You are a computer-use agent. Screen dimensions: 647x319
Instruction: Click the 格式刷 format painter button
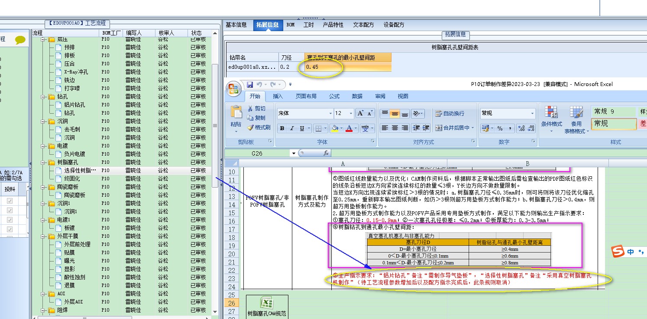pyautogui.click(x=259, y=128)
